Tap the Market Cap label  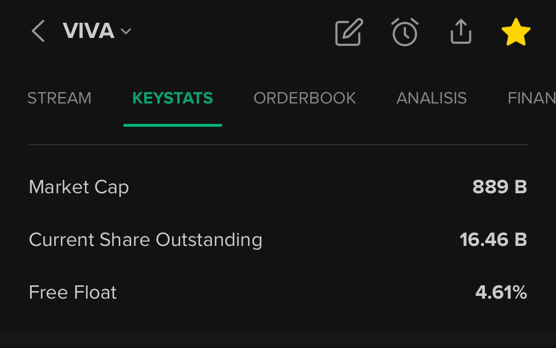click(x=79, y=187)
